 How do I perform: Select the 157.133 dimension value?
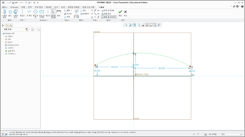[114, 67]
